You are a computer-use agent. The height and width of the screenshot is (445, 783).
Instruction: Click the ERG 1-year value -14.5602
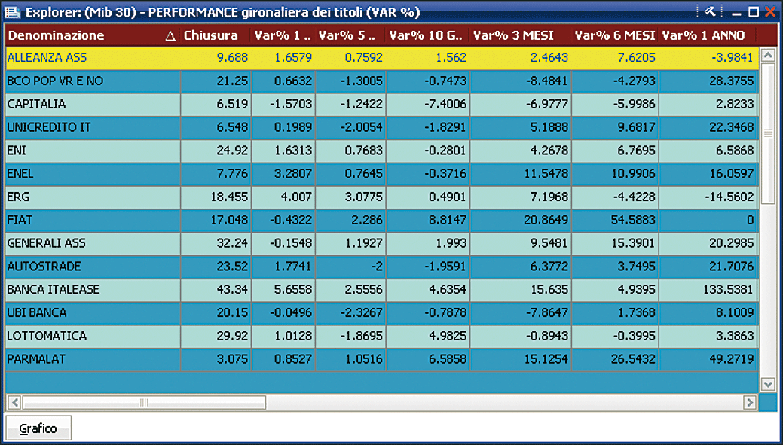[x=729, y=197]
